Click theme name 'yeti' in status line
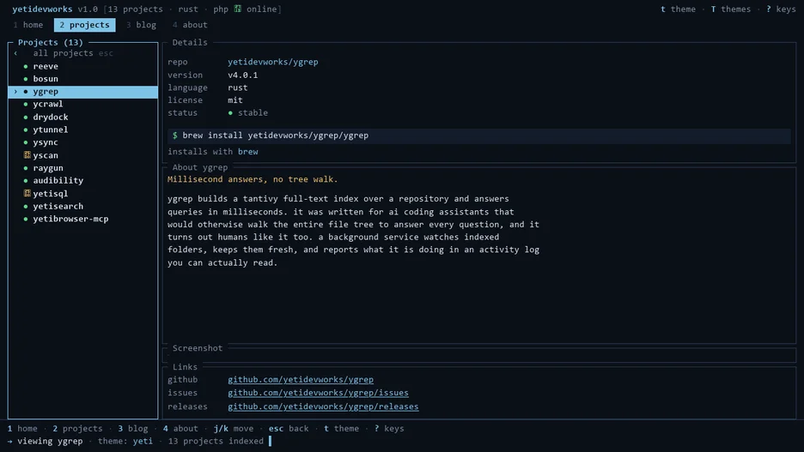The image size is (804, 452). point(143,441)
